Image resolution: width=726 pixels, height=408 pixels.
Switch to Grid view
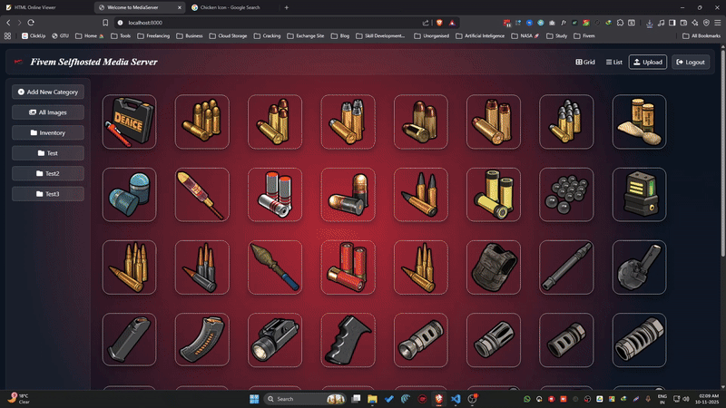(585, 62)
